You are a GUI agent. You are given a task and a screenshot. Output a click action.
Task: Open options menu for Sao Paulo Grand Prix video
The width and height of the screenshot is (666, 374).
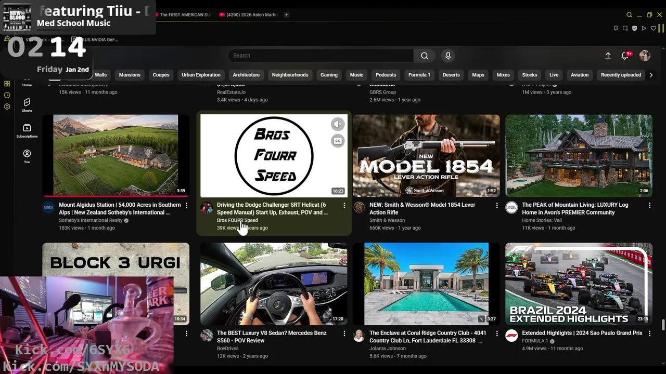(x=649, y=333)
